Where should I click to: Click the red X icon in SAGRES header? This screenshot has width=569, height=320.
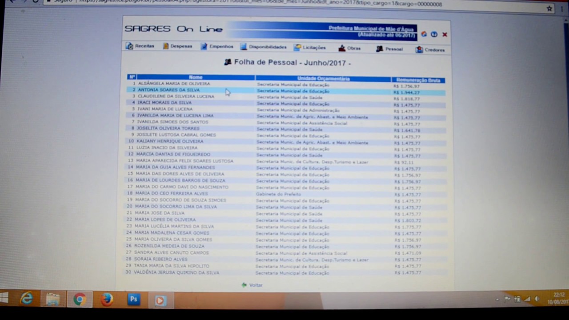[445, 34]
